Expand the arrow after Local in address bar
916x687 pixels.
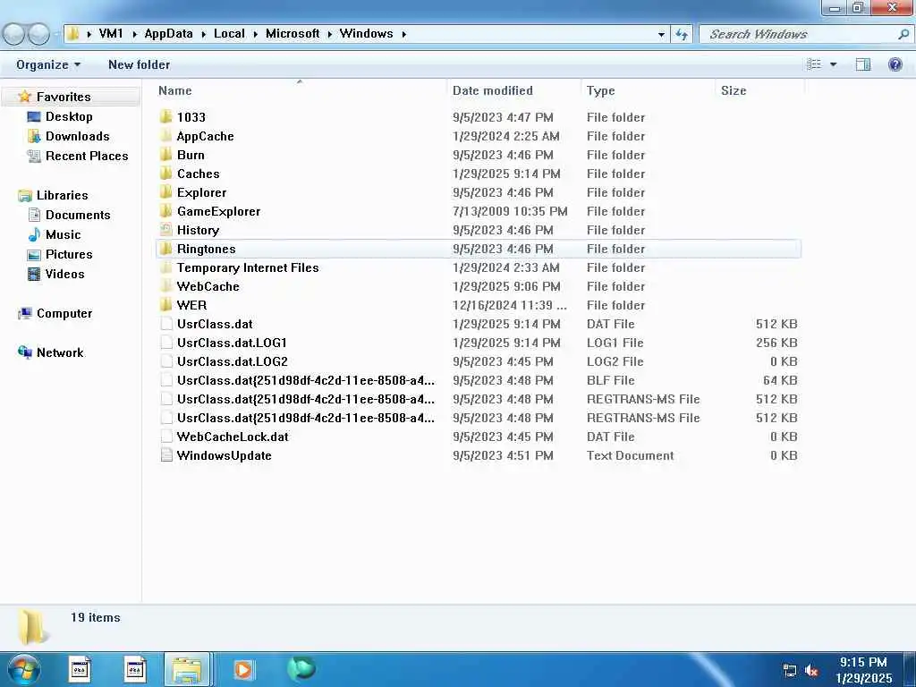coord(255,35)
